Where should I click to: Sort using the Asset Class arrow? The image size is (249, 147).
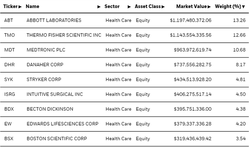[163, 7]
